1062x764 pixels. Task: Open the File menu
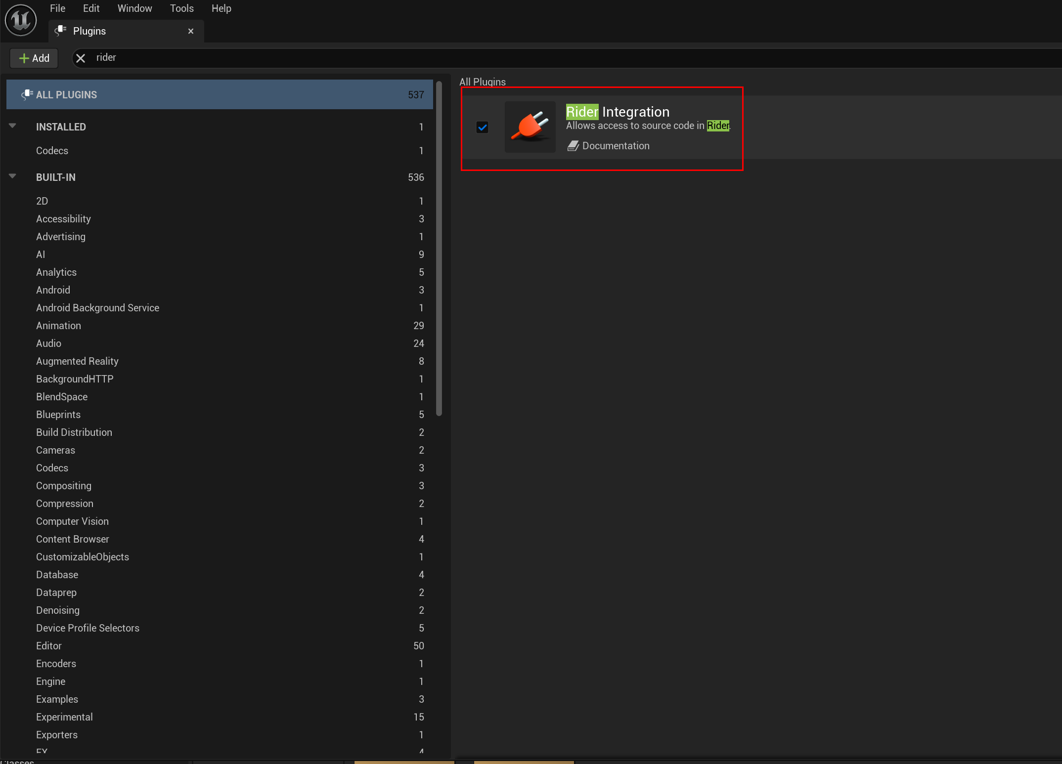57,8
